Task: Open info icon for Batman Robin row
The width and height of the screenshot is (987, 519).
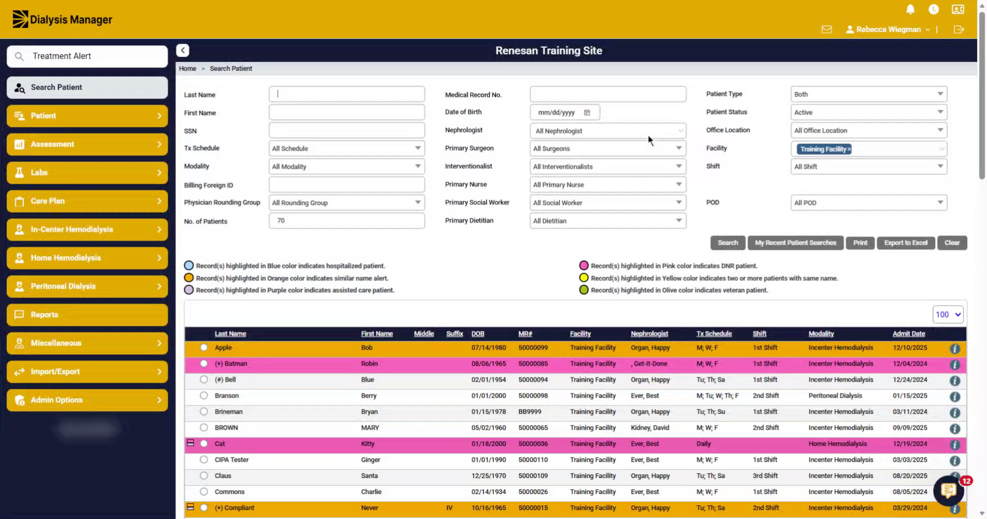Action: [x=955, y=364]
